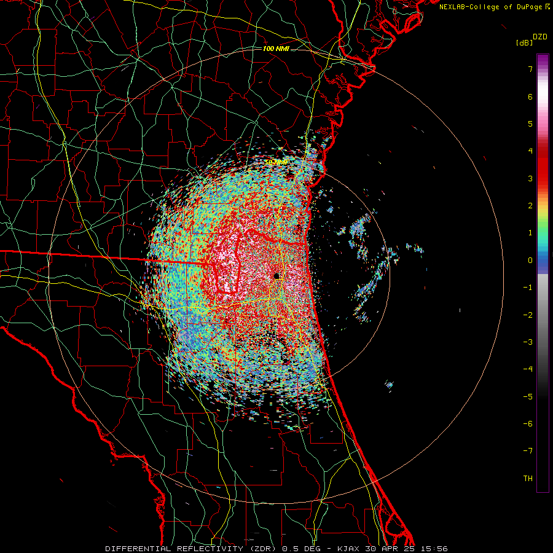
Task: Click the Differential Reflectivity caption at bottom
Action: pos(276,549)
